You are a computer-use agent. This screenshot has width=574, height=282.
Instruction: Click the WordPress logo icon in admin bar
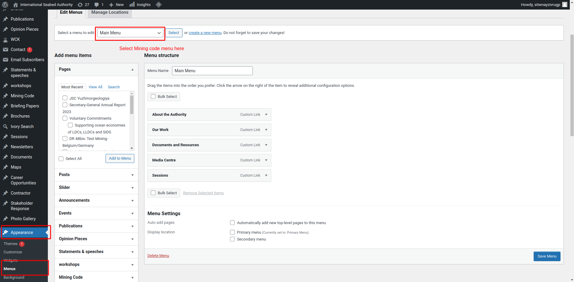tap(5, 5)
